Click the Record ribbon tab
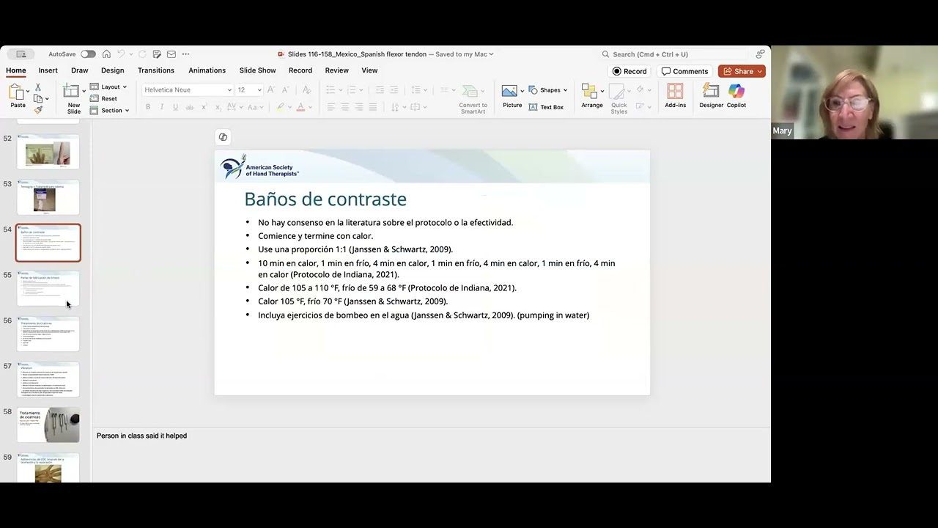This screenshot has width=938, height=528. pos(300,70)
